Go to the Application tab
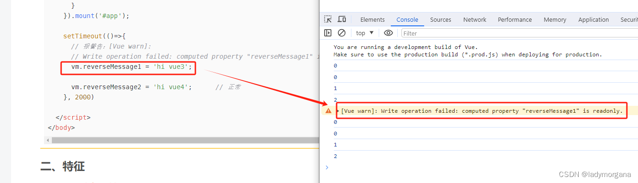This screenshot has height=183, width=638. (x=593, y=19)
